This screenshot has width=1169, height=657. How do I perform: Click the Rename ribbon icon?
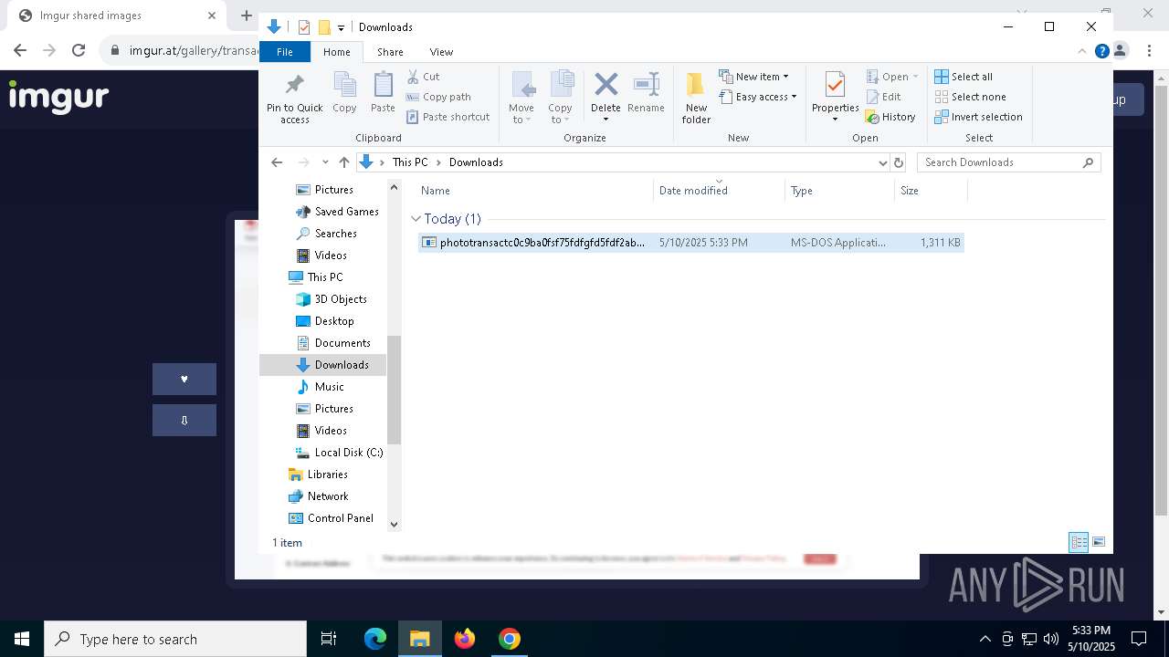646,93
